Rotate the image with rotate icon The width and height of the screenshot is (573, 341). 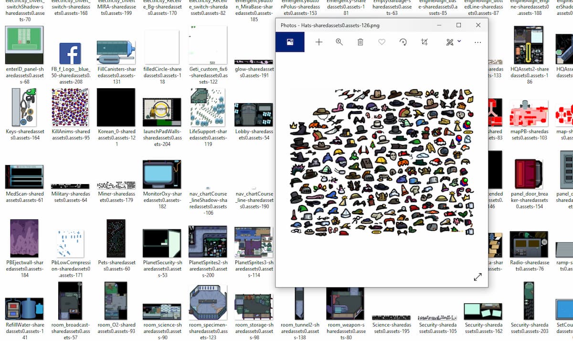(403, 42)
